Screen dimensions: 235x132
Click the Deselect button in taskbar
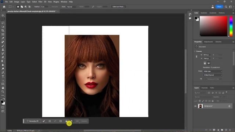coord(84,121)
